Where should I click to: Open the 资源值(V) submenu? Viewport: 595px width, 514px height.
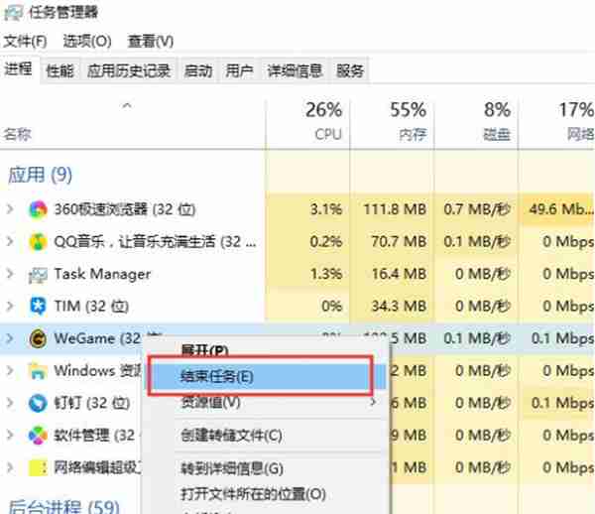(x=265, y=403)
